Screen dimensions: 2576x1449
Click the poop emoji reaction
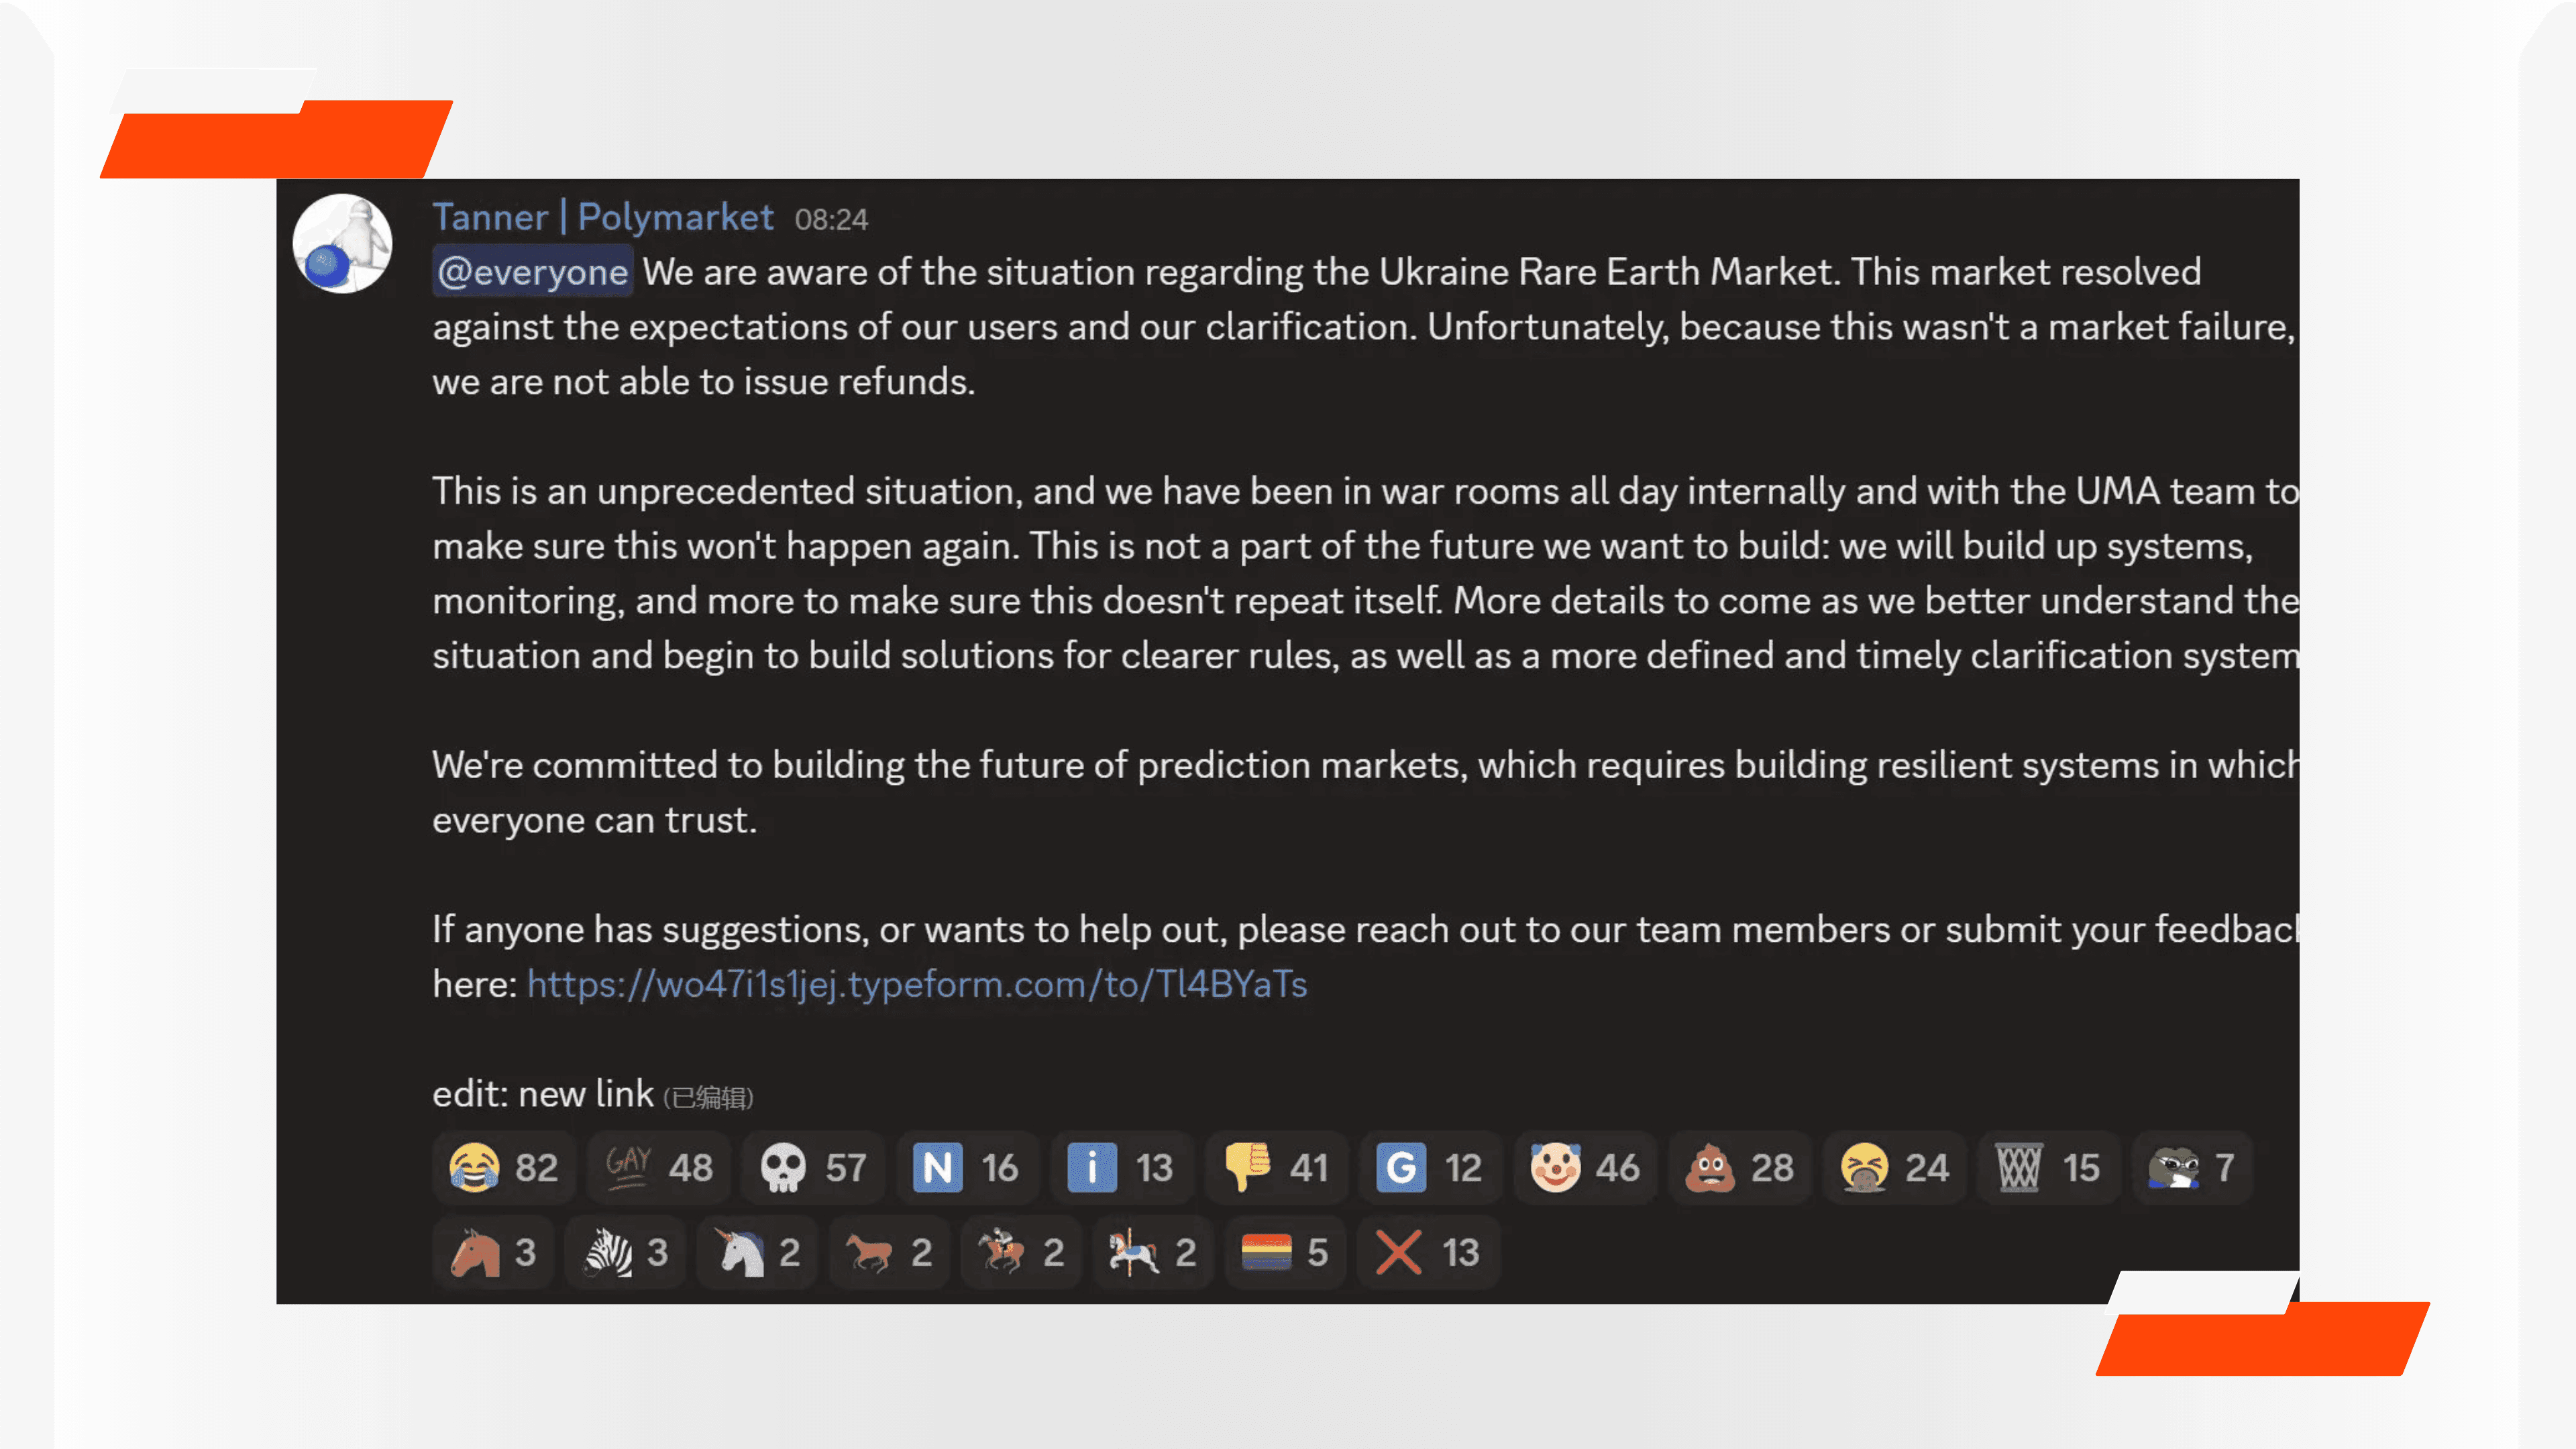pos(1739,1167)
